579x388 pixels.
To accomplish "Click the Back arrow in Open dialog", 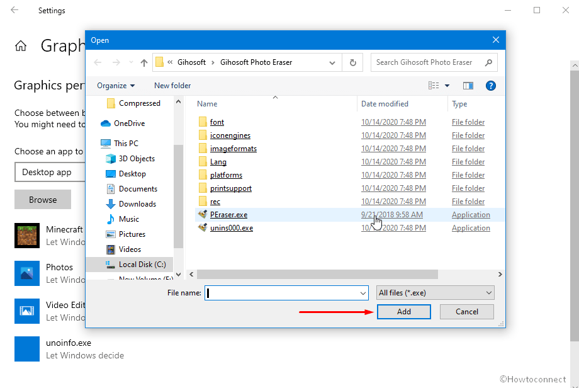I will click(98, 62).
